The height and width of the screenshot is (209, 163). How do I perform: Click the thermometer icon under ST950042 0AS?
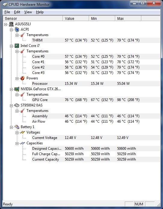tap(23, 111)
